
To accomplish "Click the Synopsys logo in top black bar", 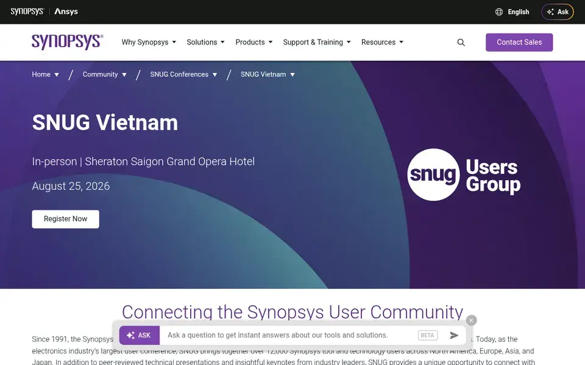I will 27,12.
